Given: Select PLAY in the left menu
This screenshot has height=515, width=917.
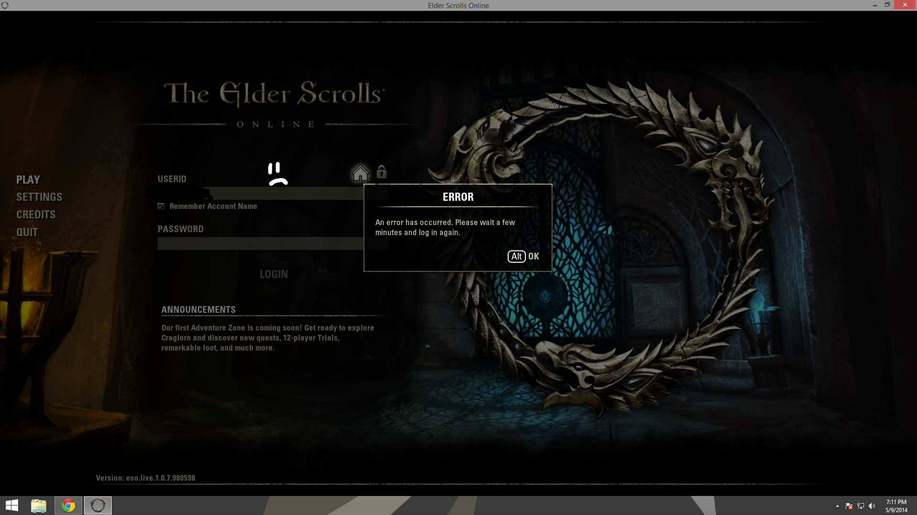Looking at the screenshot, I should pos(28,180).
